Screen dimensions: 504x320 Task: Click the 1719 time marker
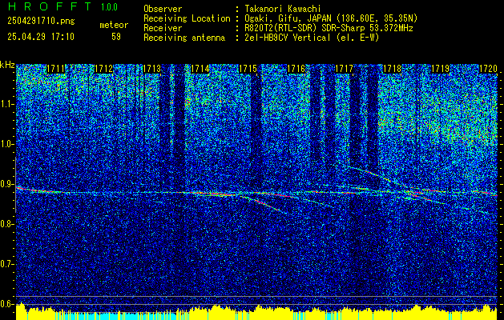click(440, 69)
